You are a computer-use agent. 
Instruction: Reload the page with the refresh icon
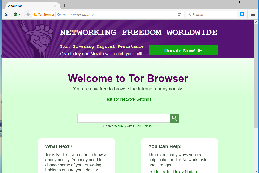coord(179,15)
